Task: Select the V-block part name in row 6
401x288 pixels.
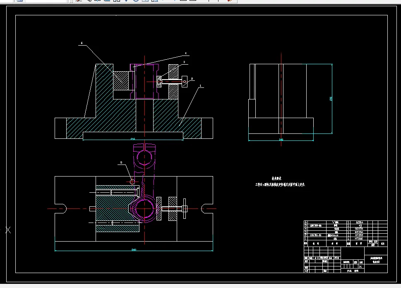Action: click(x=335, y=222)
